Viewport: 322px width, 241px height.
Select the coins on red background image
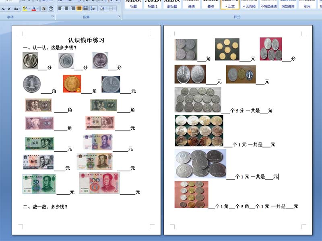pos(271,49)
